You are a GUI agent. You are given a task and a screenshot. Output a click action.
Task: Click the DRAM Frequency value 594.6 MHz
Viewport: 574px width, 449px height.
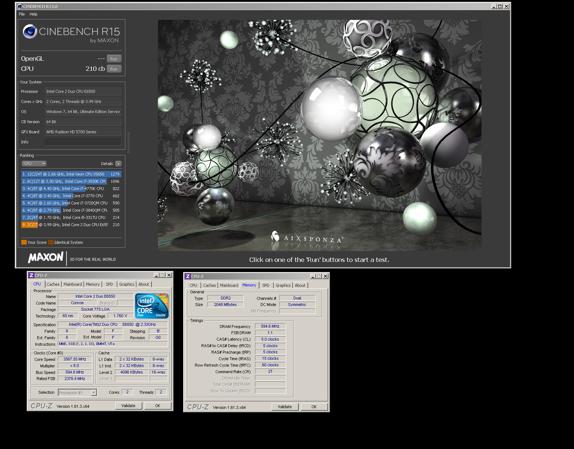[270, 326]
